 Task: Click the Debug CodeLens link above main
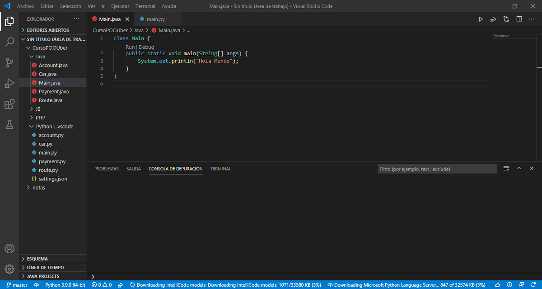pyautogui.click(x=146, y=47)
